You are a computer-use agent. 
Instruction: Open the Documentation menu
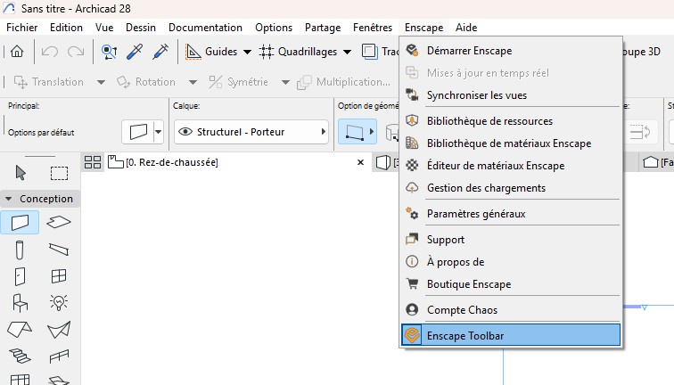click(x=205, y=28)
